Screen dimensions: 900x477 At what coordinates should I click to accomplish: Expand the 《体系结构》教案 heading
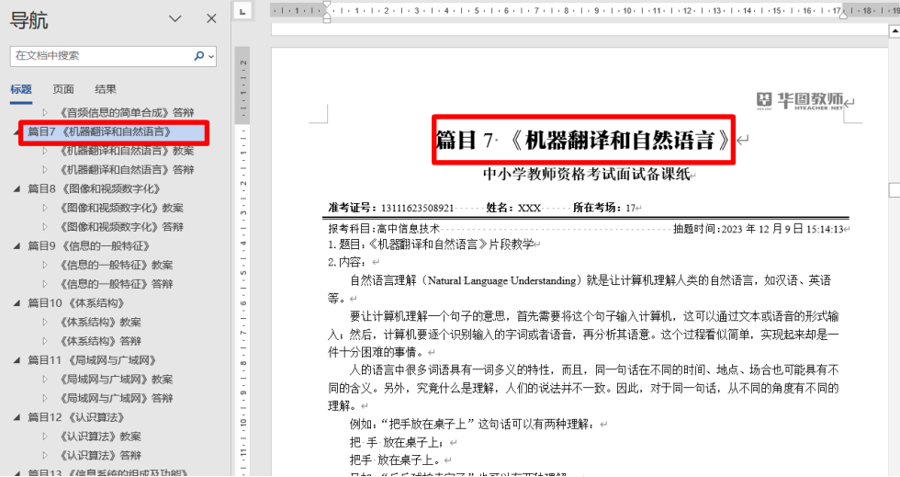point(44,322)
